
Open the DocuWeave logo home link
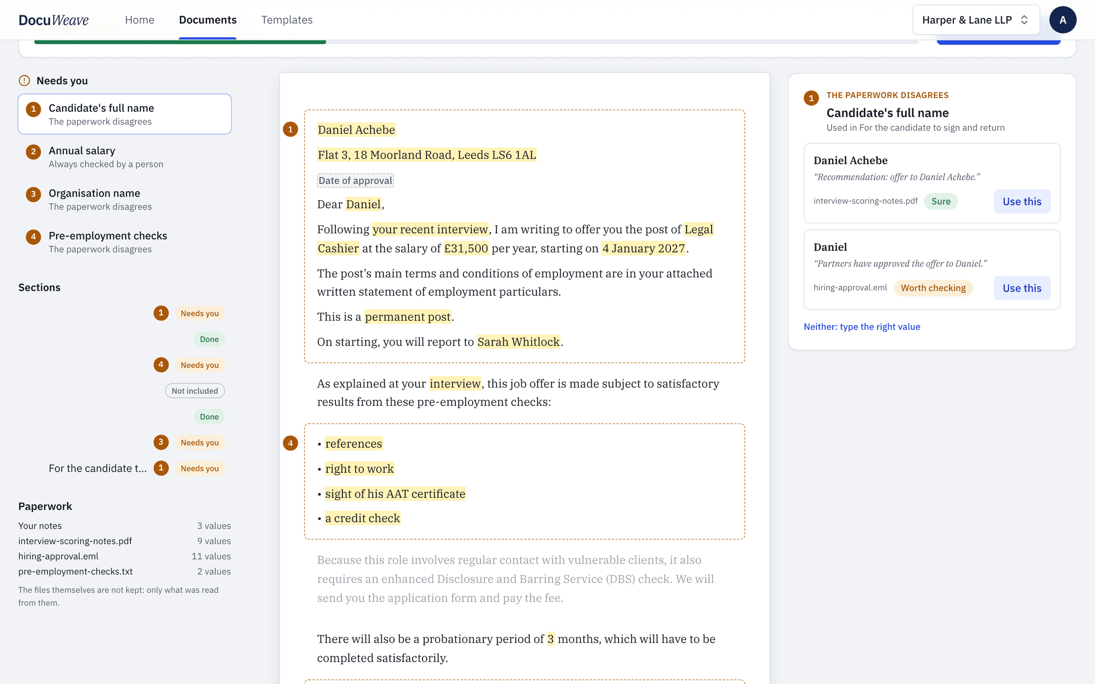coord(53,20)
